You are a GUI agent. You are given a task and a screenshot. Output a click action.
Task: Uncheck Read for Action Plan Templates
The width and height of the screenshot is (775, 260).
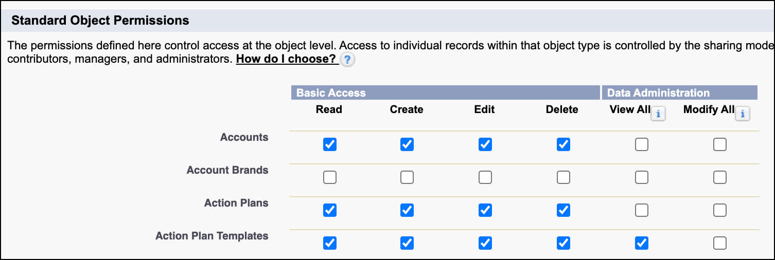(330, 243)
